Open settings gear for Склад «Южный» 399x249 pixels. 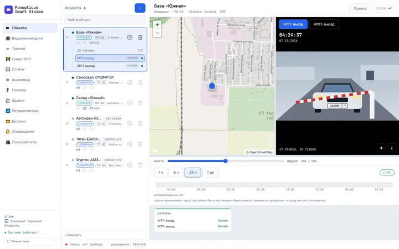(x=130, y=103)
